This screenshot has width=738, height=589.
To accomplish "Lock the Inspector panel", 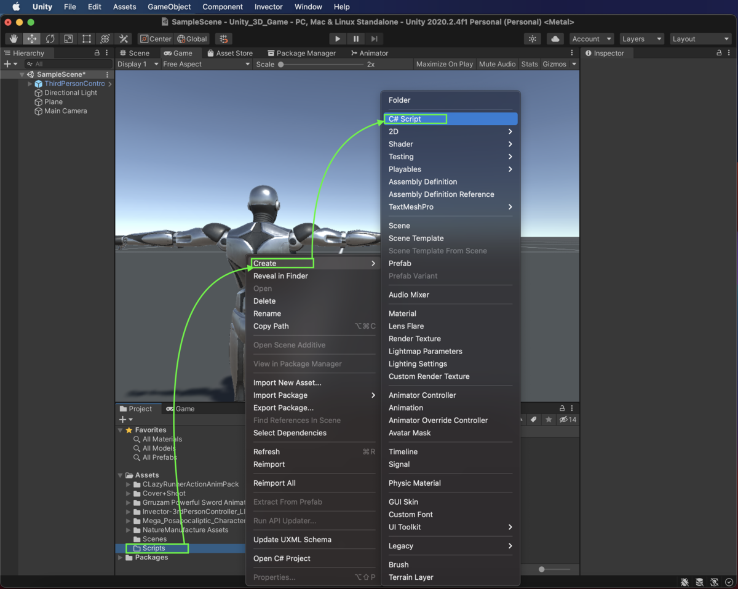I will tap(719, 53).
